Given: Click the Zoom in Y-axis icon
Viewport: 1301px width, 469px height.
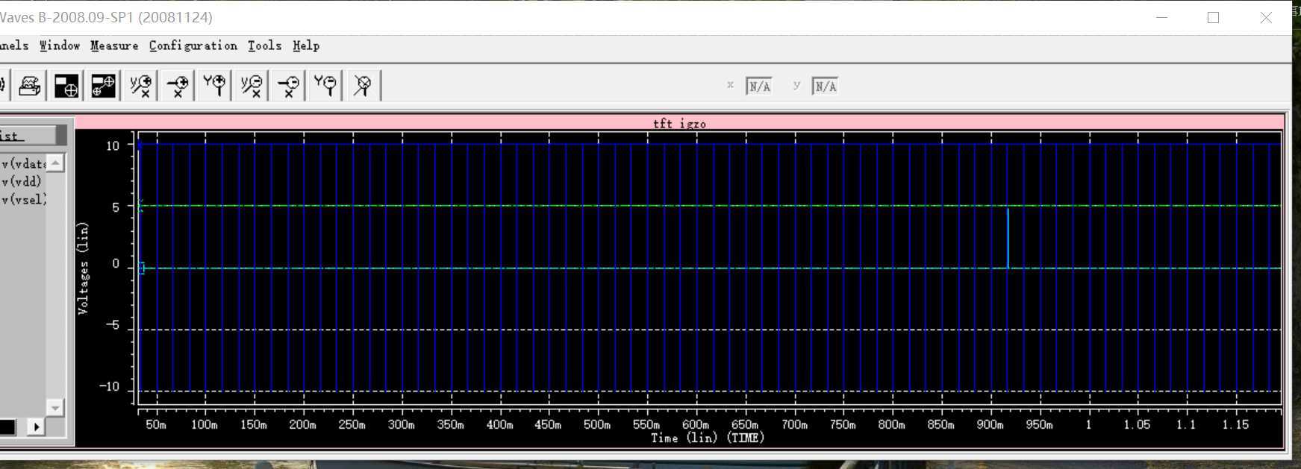Looking at the screenshot, I should click(x=214, y=86).
